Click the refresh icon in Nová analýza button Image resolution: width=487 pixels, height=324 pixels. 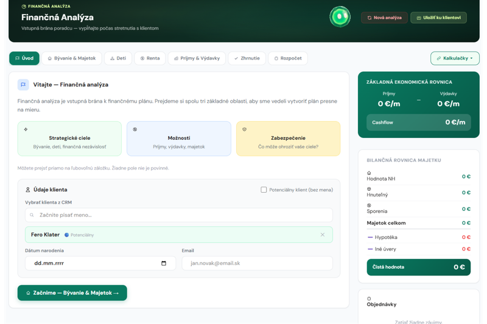(370, 18)
